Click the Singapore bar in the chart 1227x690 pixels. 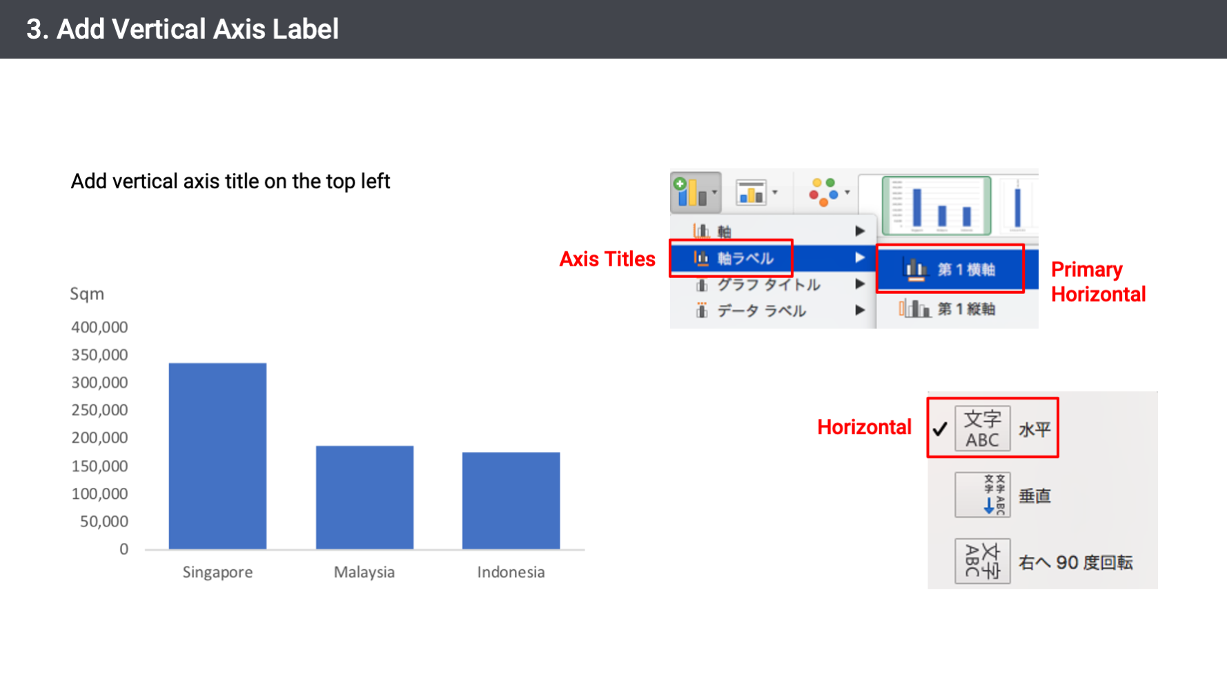(x=217, y=455)
